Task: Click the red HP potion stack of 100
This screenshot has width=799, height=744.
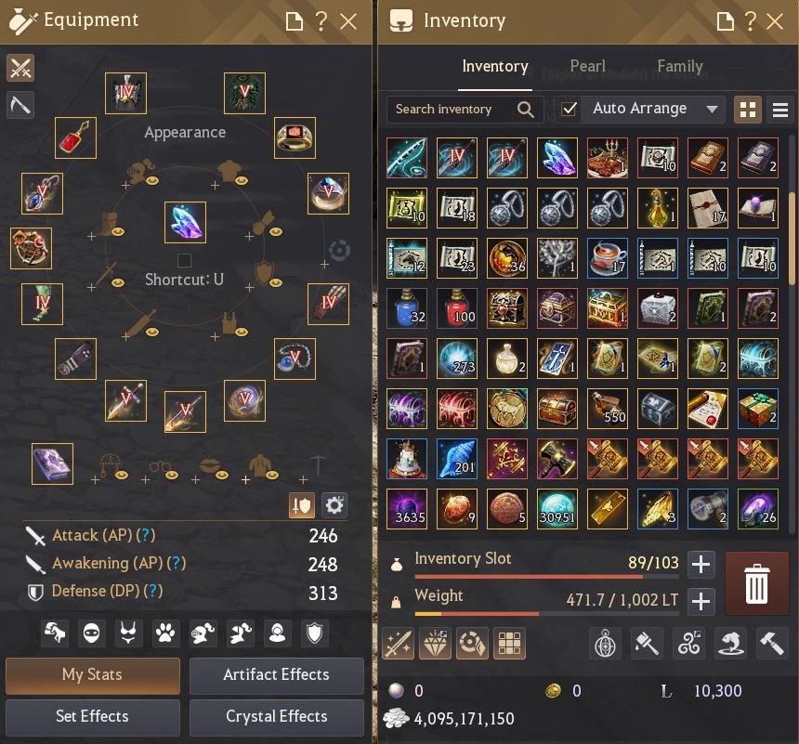Action: pyautogui.click(x=456, y=308)
